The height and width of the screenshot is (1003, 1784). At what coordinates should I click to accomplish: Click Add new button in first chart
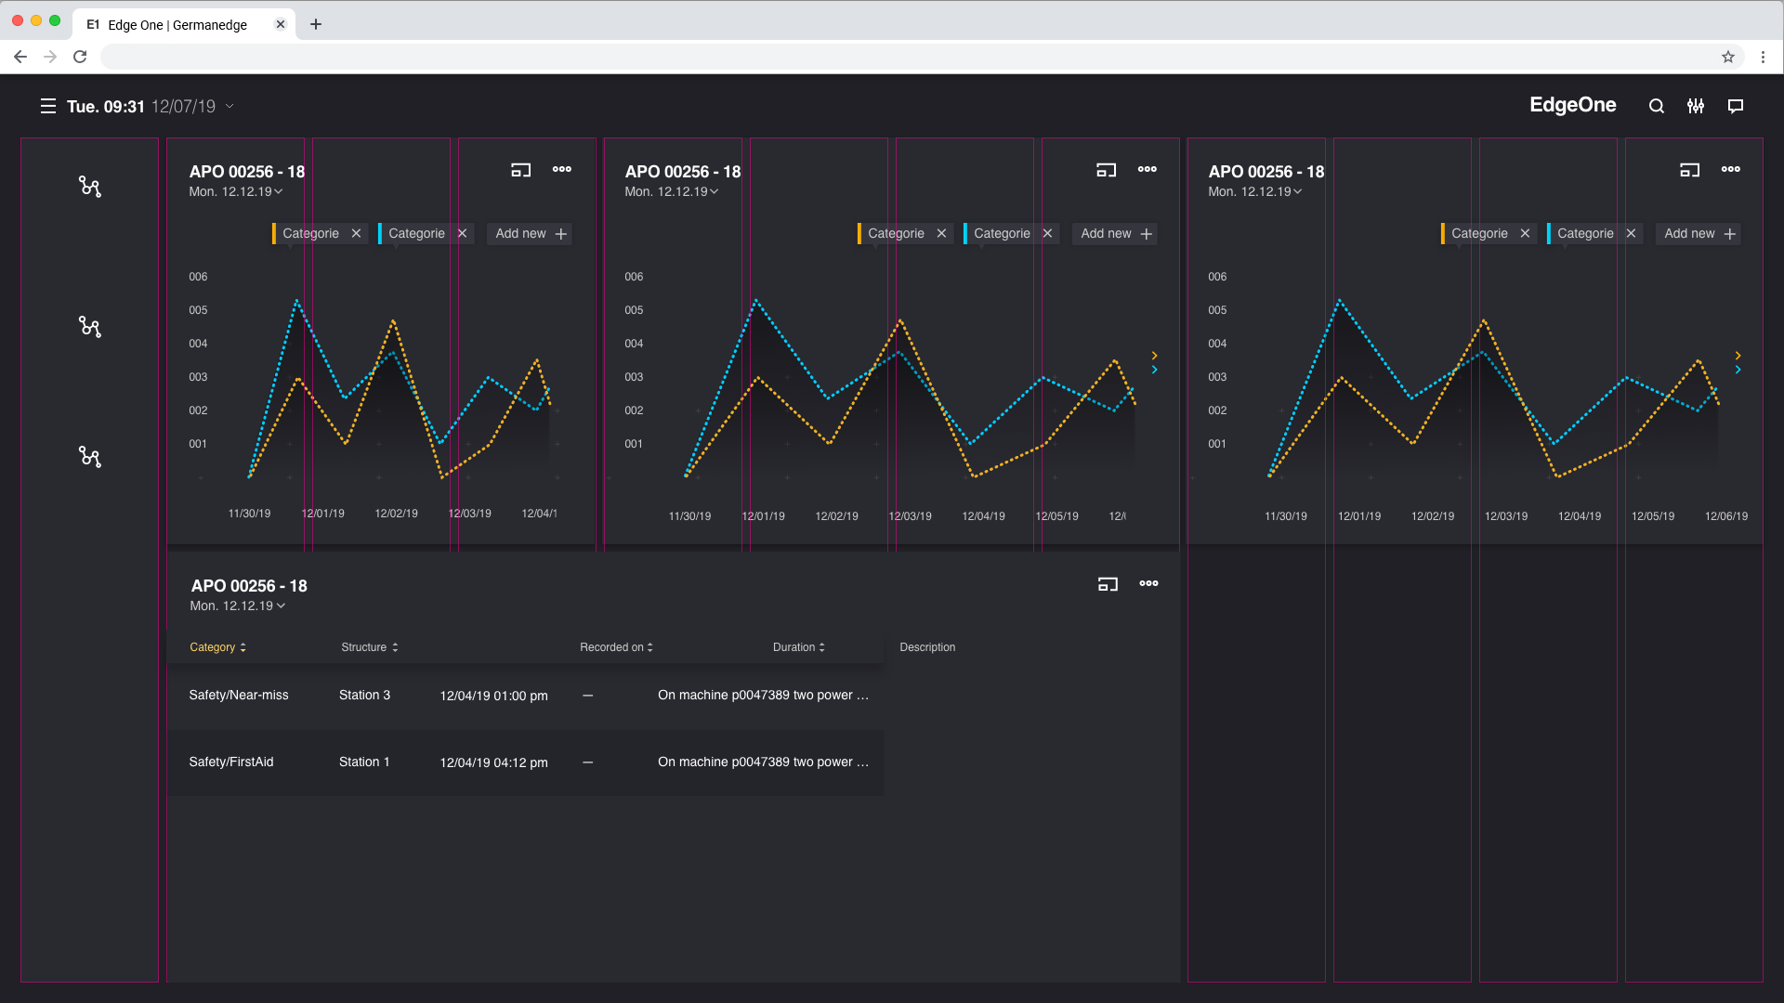530,234
